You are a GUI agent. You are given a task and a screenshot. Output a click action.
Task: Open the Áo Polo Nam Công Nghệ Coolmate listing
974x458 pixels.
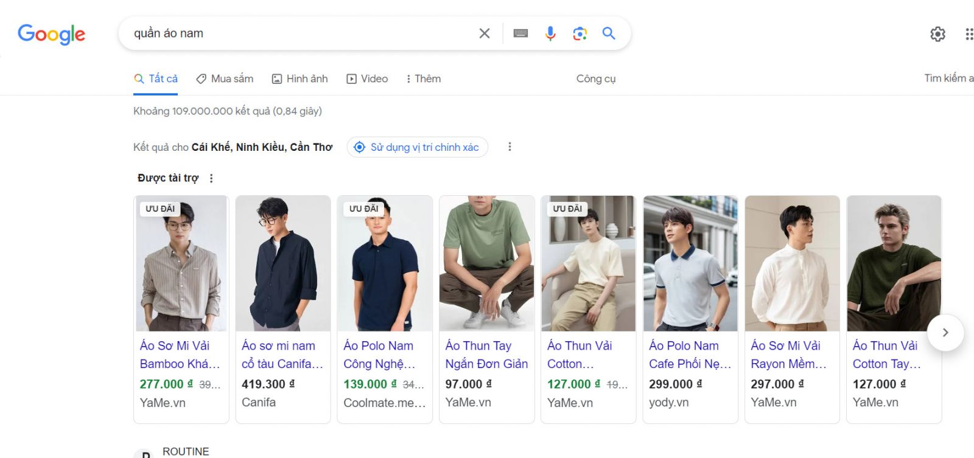379,355
